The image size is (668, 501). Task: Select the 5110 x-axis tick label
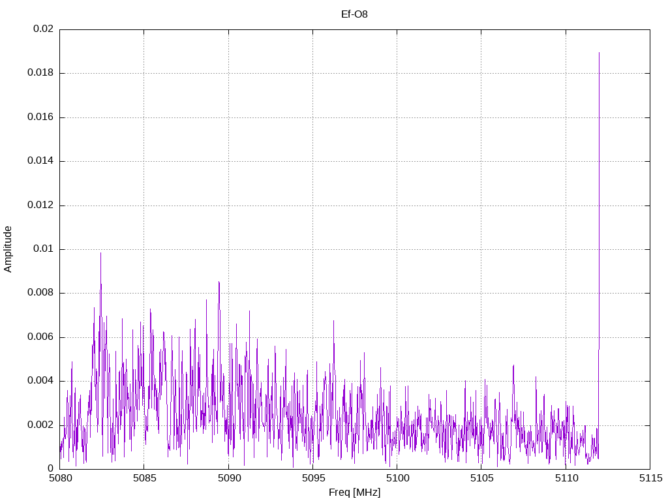point(566,478)
